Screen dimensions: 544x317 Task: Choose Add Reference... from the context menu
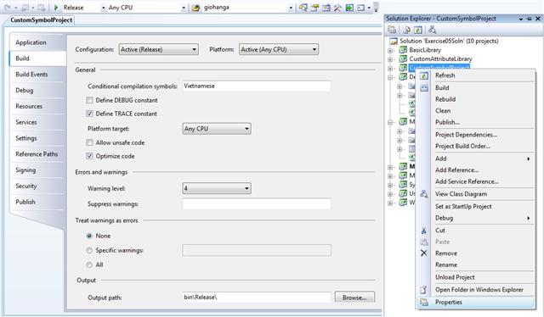pos(456,170)
